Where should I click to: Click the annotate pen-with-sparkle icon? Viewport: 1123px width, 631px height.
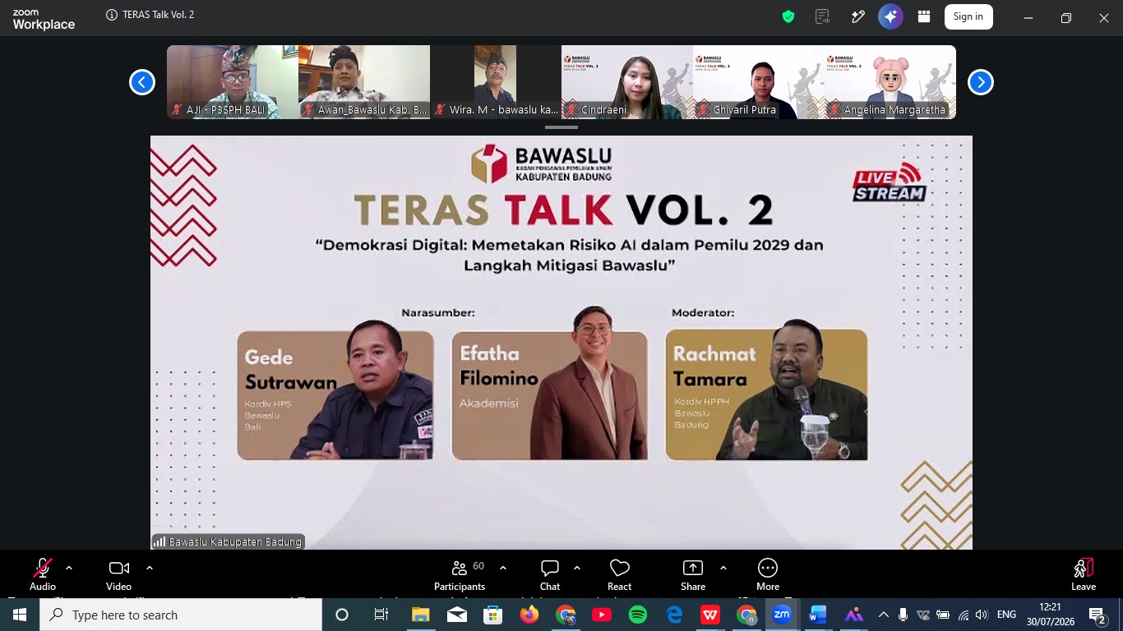tap(857, 16)
